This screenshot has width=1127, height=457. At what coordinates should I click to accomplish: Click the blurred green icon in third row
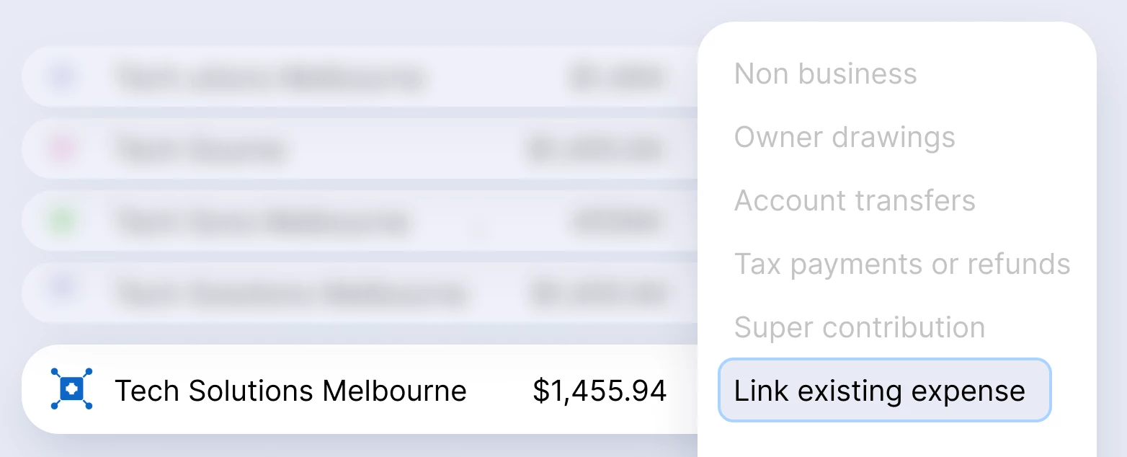click(62, 221)
